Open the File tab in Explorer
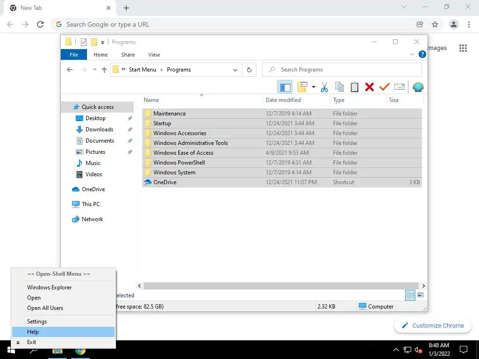This screenshot has height=359, width=479. coord(74,55)
